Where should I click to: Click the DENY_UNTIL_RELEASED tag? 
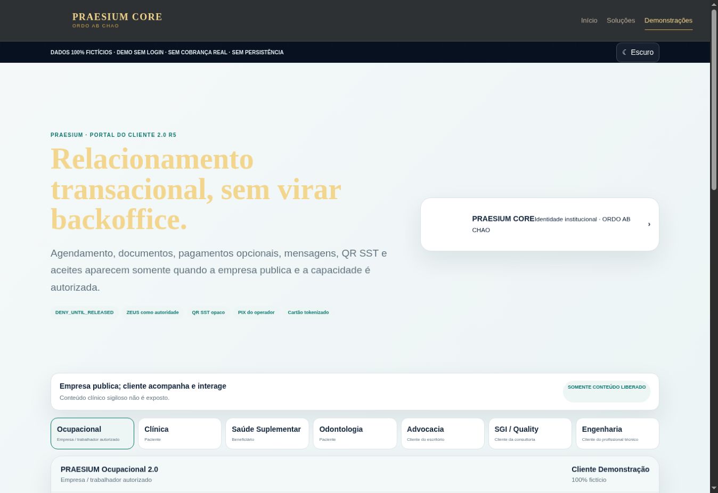tap(84, 313)
